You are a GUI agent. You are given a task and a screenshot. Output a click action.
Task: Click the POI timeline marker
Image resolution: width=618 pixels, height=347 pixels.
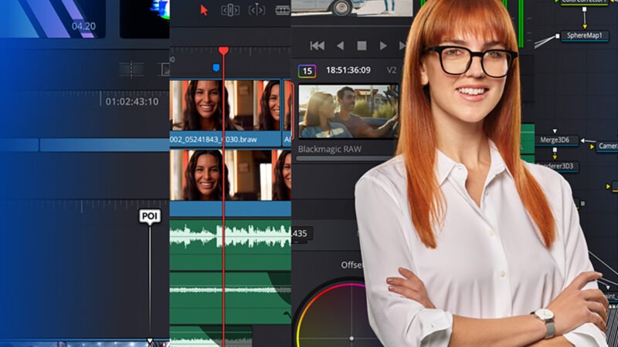coord(150,217)
